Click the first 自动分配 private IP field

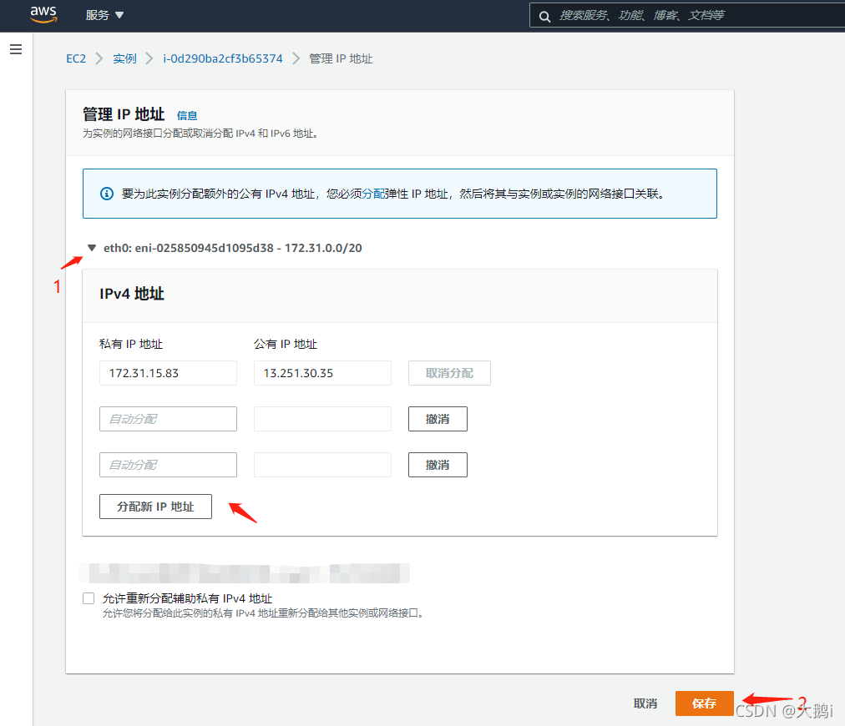pyautogui.click(x=168, y=419)
